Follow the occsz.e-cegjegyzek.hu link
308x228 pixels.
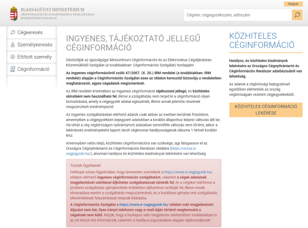coord(131,151)
